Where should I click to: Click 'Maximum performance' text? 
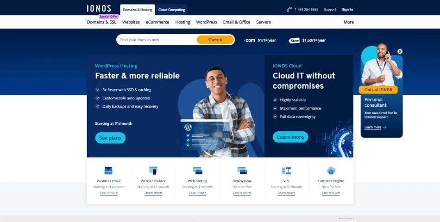300,108
